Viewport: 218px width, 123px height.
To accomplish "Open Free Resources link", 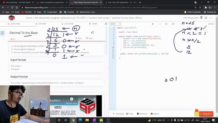I will click(191, 18).
